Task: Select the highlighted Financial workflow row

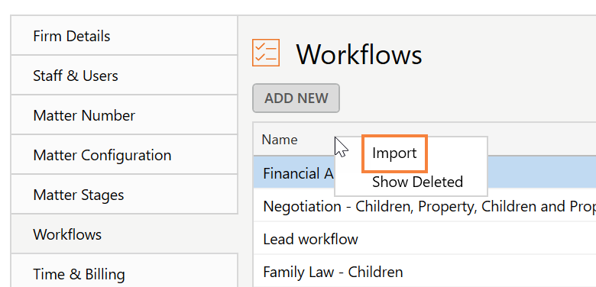Action: tap(425, 173)
